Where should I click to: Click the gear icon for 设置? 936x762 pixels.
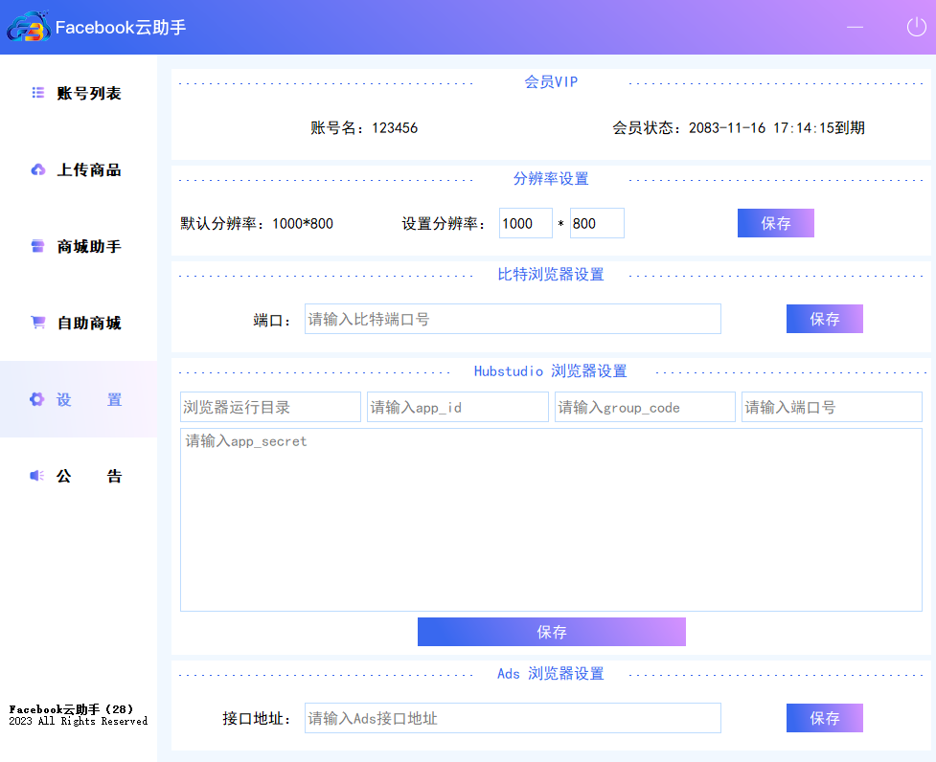coord(37,399)
